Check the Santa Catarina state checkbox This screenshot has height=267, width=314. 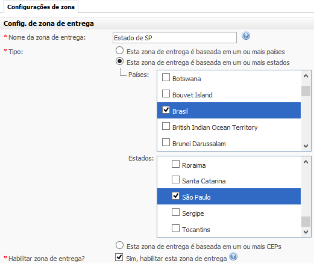click(175, 180)
